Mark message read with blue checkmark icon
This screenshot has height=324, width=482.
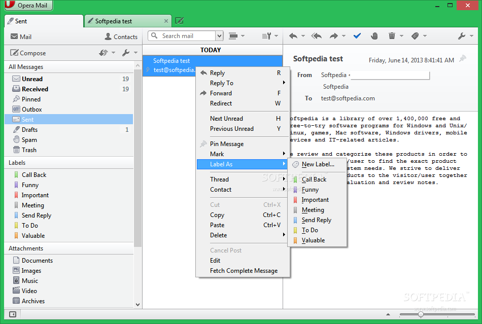(x=357, y=36)
